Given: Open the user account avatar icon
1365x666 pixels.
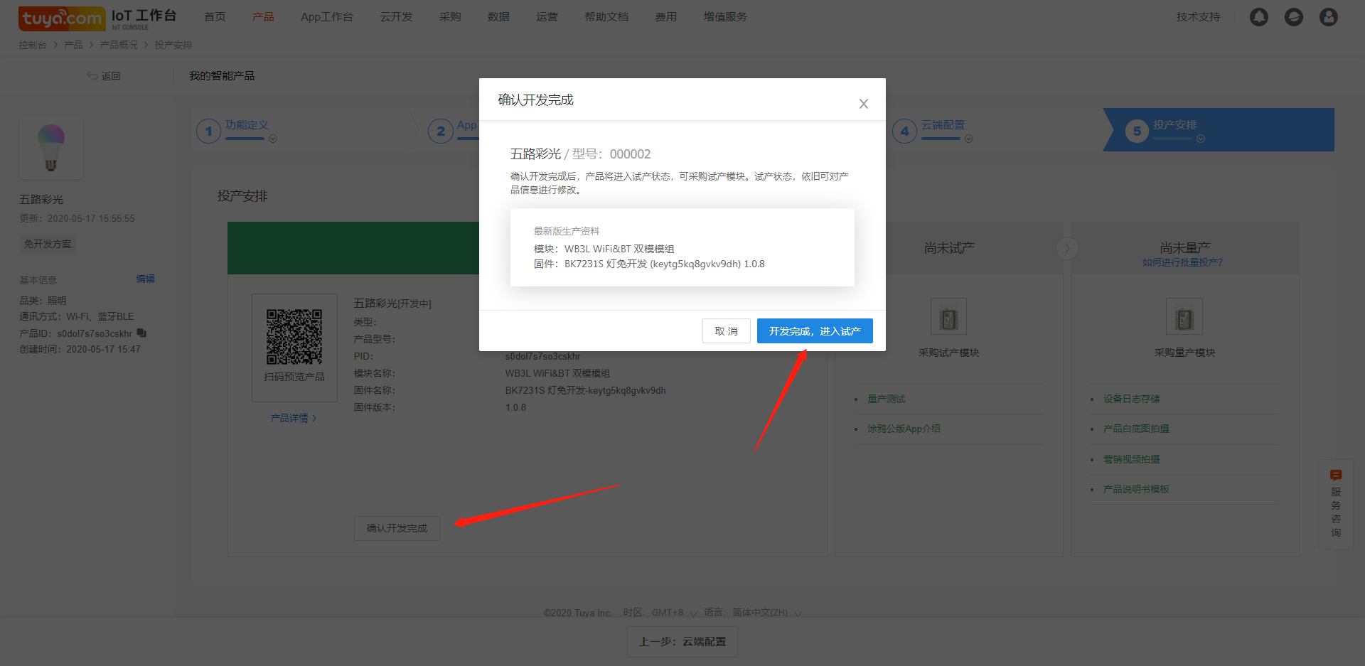Looking at the screenshot, I should [1329, 17].
